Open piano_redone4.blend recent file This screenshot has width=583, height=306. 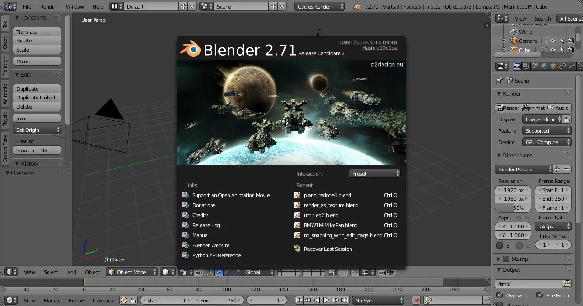[346, 195]
